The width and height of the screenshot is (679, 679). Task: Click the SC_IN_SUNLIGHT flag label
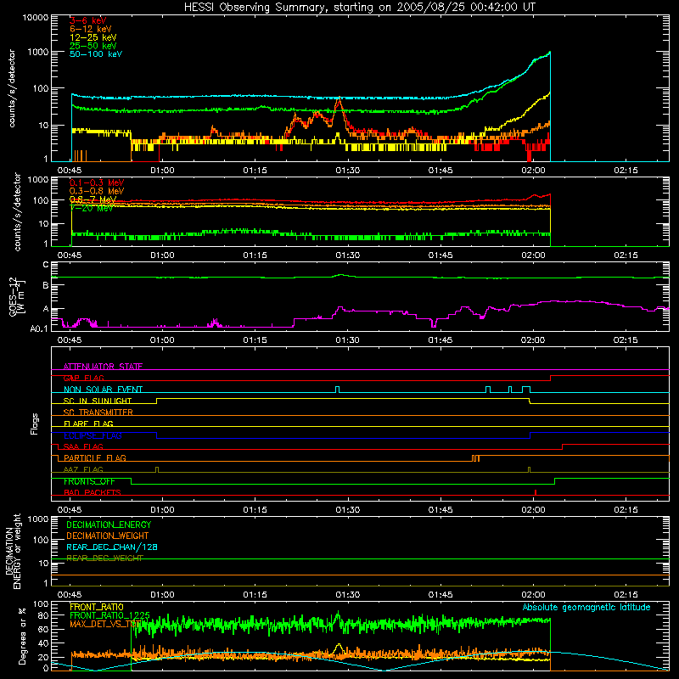click(x=98, y=401)
